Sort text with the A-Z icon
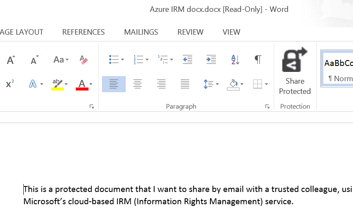Screen dimensions: 353x222 coord(235,60)
